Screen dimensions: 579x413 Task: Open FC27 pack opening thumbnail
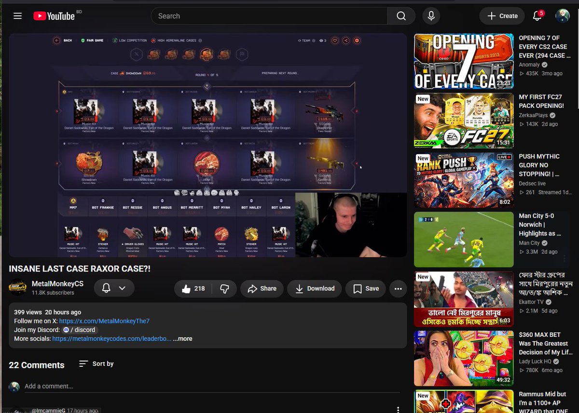[464, 120]
